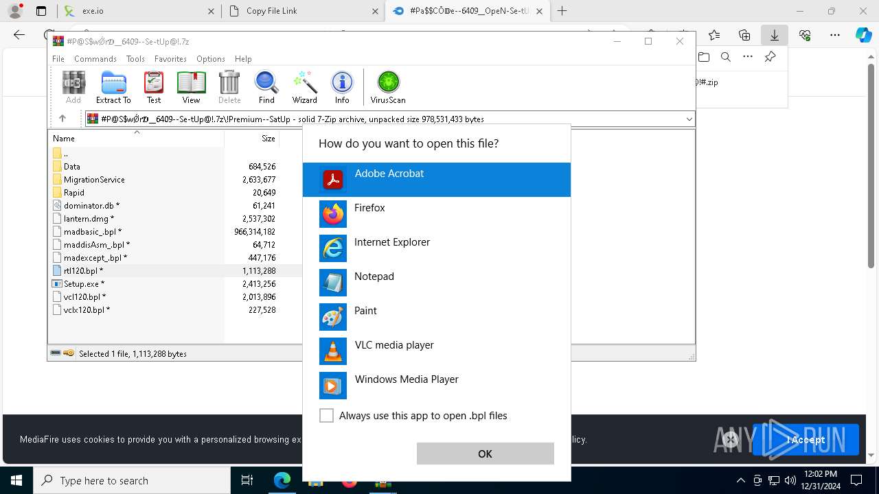Open the Commands menu
The image size is (879, 494).
point(95,59)
